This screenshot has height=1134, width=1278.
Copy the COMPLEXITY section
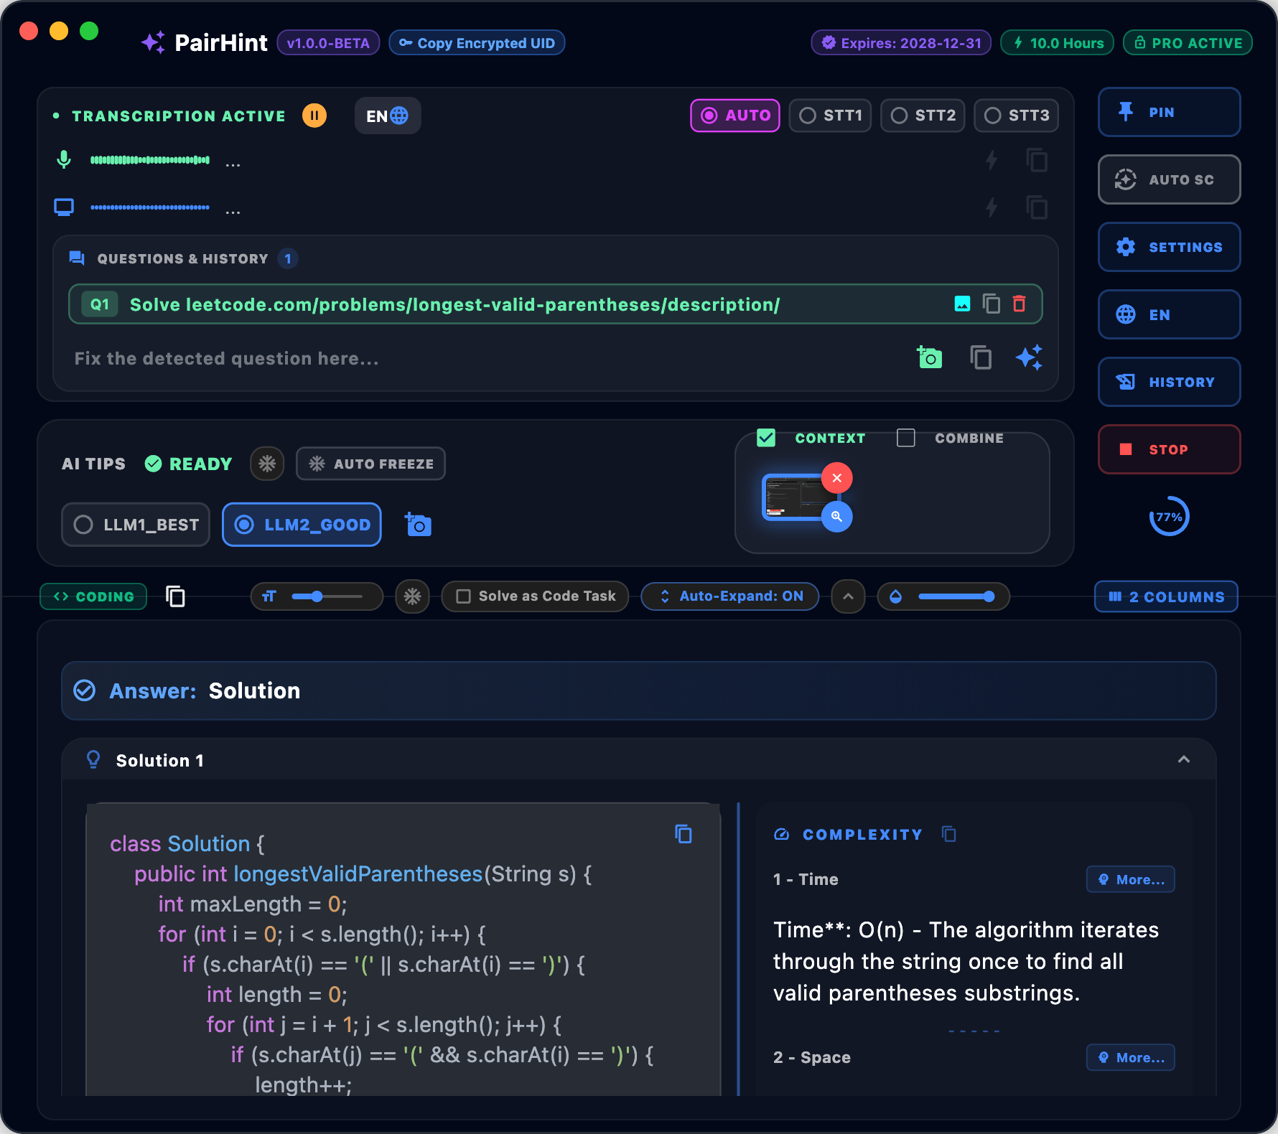click(x=949, y=834)
